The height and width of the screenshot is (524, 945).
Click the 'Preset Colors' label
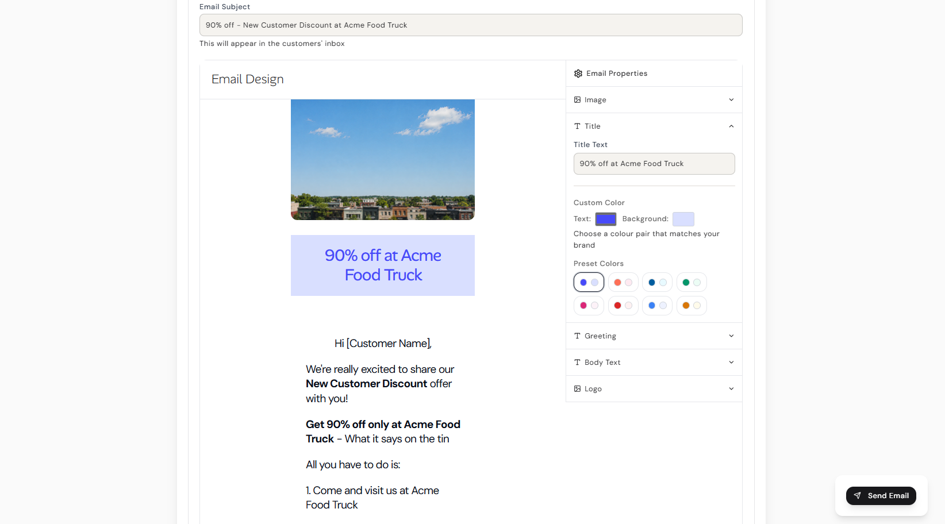[x=598, y=264]
